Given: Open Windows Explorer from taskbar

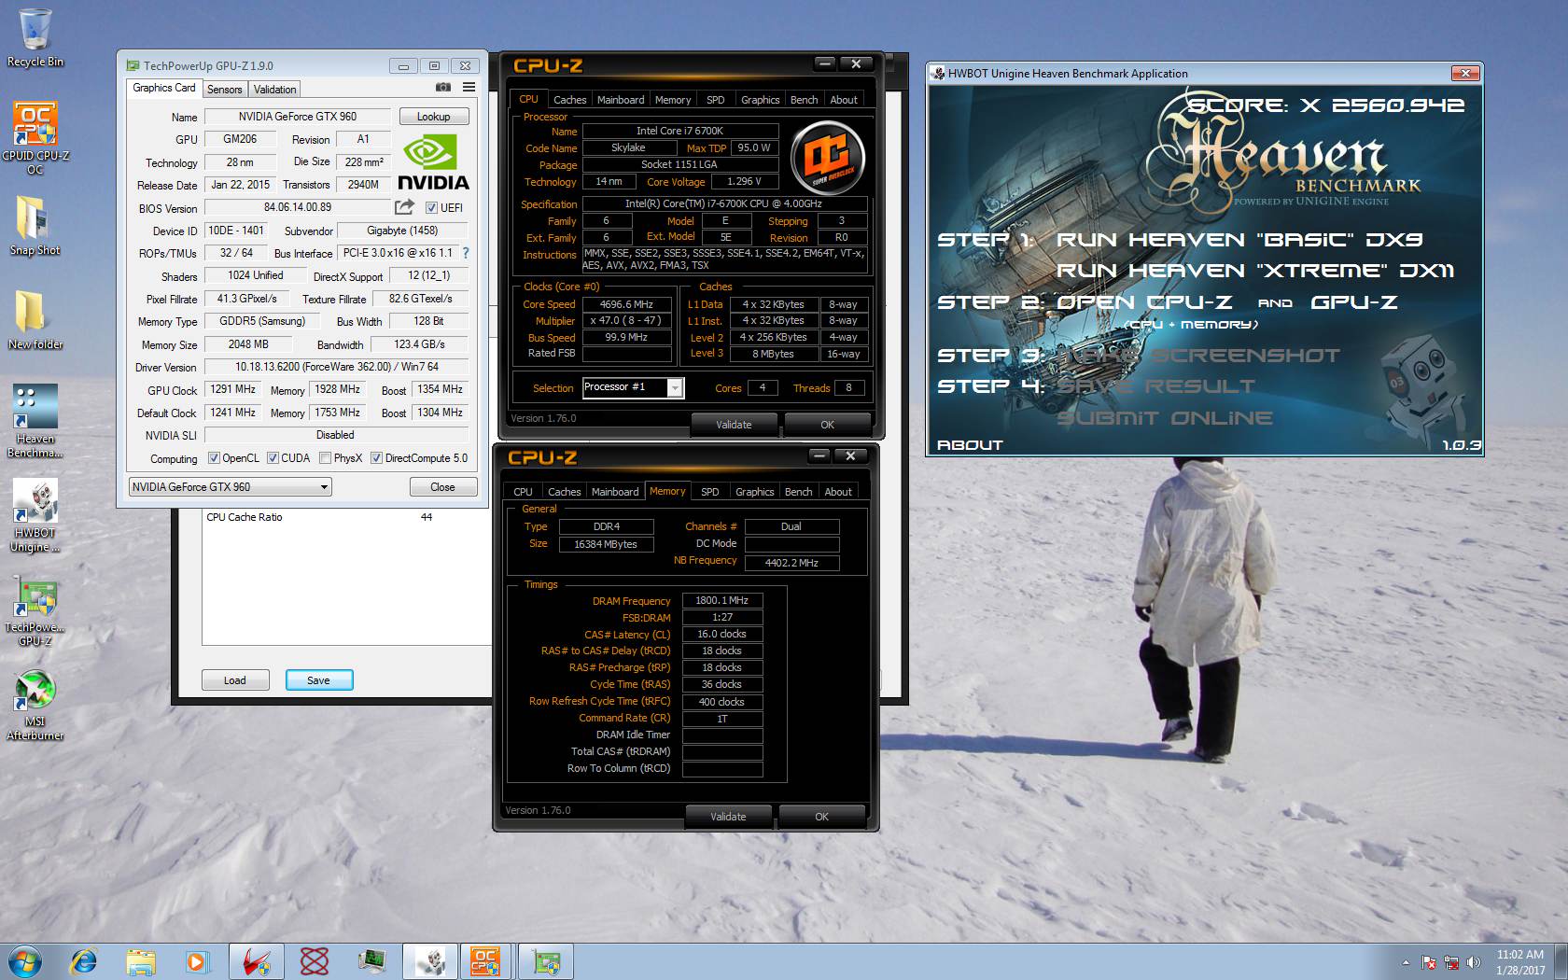Looking at the screenshot, I should 141,960.
